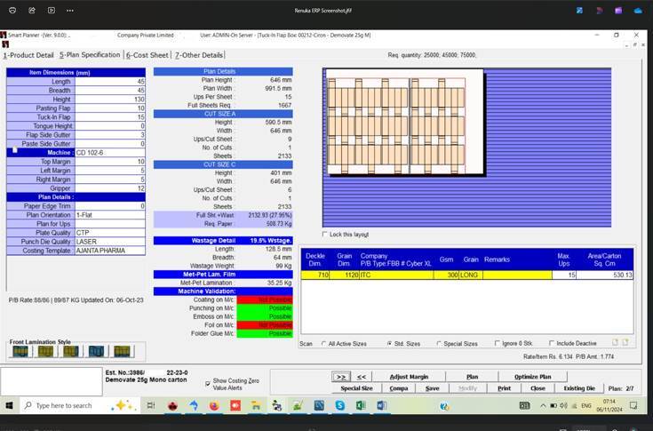Open the Plan Orientation 1-Flat dropdown
This screenshot has width=653, height=431.
click(110, 214)
